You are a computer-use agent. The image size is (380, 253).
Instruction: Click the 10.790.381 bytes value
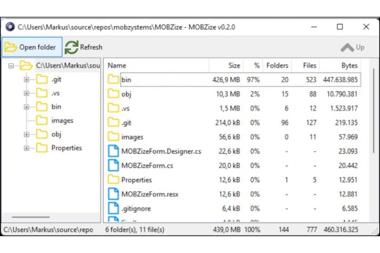[342, 94]
